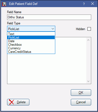Toggle the Hidden checkbox
This screenshot has width=98, height=112.
(89, 29)
